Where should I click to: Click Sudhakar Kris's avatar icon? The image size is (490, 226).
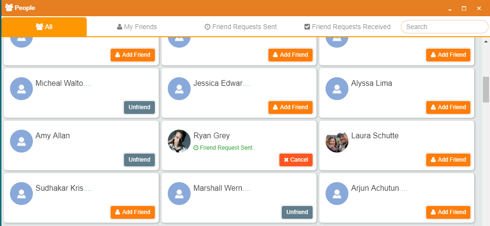pyautogui.click(x=21, y=194)
